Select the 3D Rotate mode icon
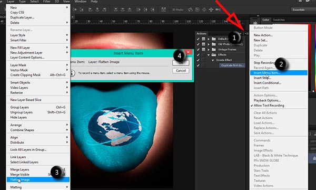 click(x=190, y=9)
